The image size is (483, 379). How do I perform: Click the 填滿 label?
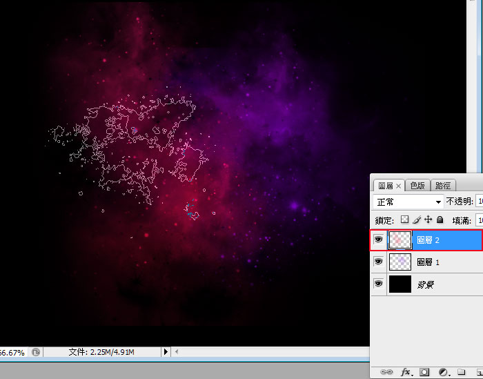click(x=462, y=220)
